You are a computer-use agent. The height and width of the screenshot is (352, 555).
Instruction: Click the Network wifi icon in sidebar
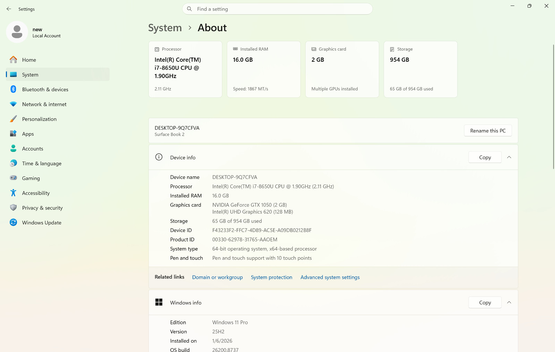13,104
